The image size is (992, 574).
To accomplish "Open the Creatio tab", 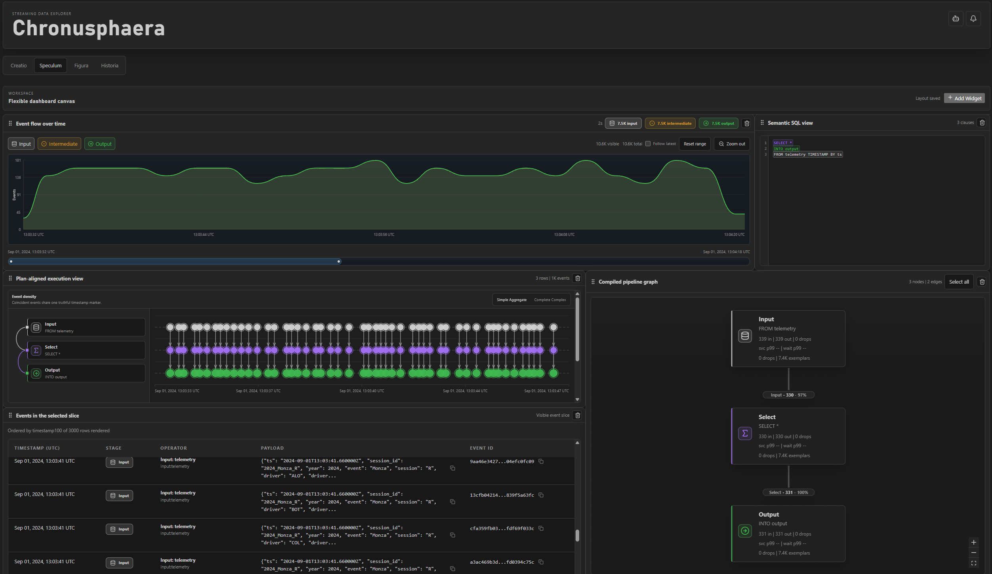I will (19, 66).
